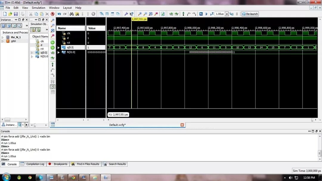Viewport: 322px width, 181px height.
Task: Toggle the fourth Instance panel filter icon
Action: (x=19, y=26)
